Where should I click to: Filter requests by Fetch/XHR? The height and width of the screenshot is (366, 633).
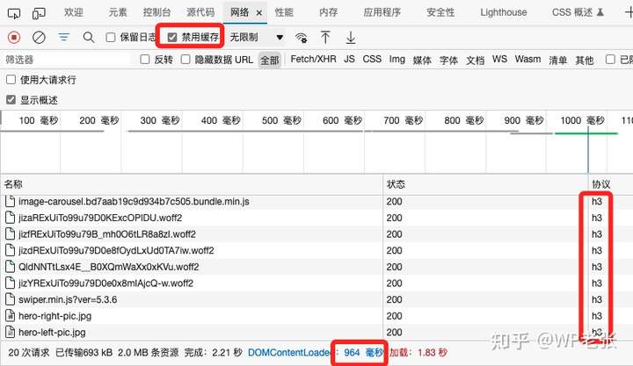(x=313, y=60)
